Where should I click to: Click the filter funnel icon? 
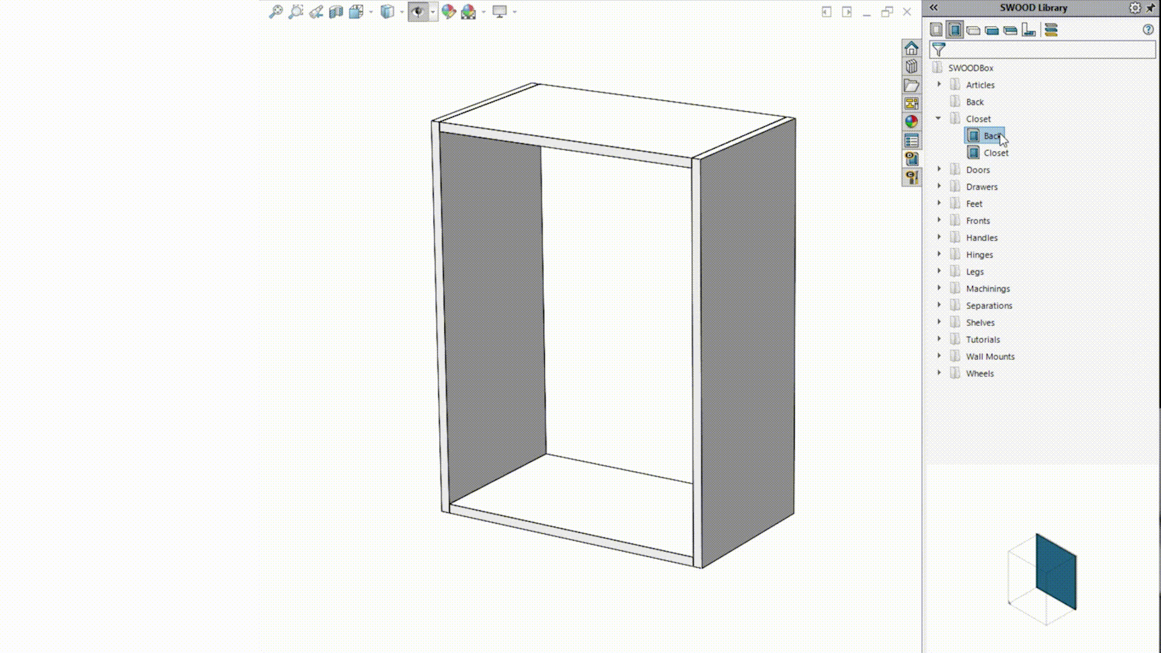[938, 50]
